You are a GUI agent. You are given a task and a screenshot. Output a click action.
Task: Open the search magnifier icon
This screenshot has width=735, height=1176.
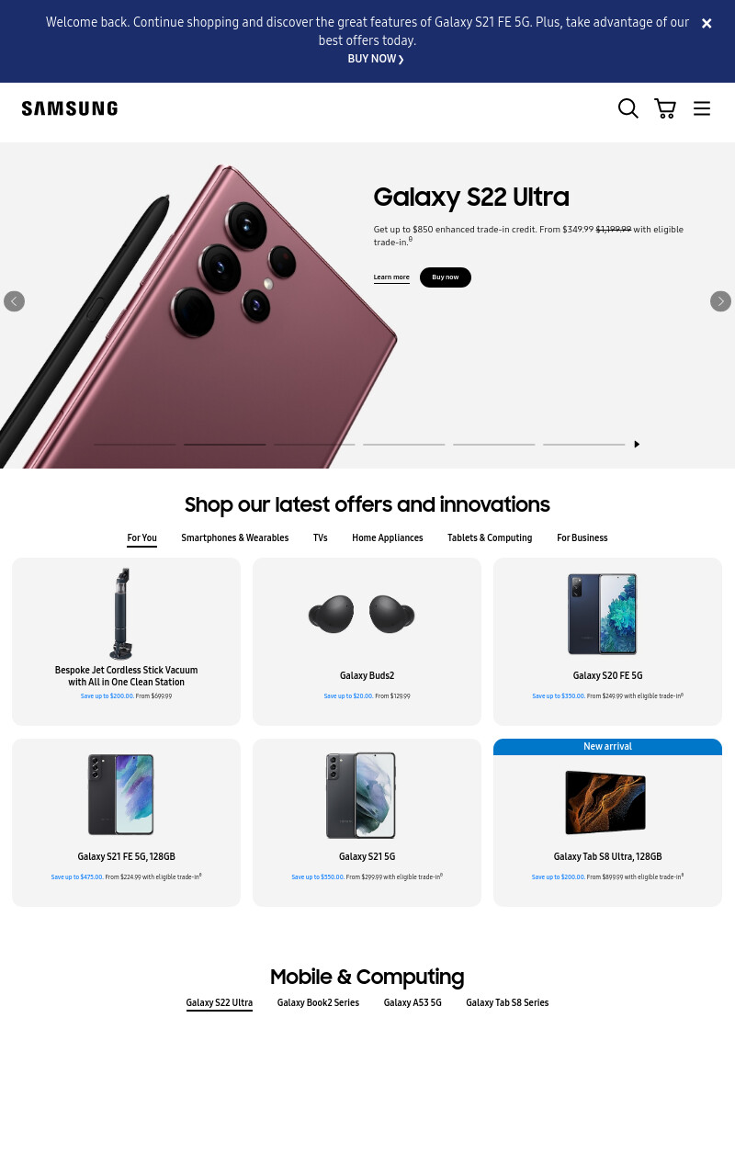click(628, 108)
